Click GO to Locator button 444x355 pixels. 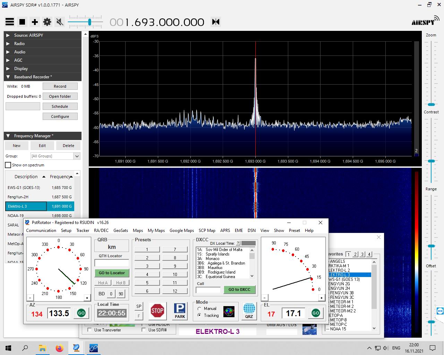tap(112, 273)
